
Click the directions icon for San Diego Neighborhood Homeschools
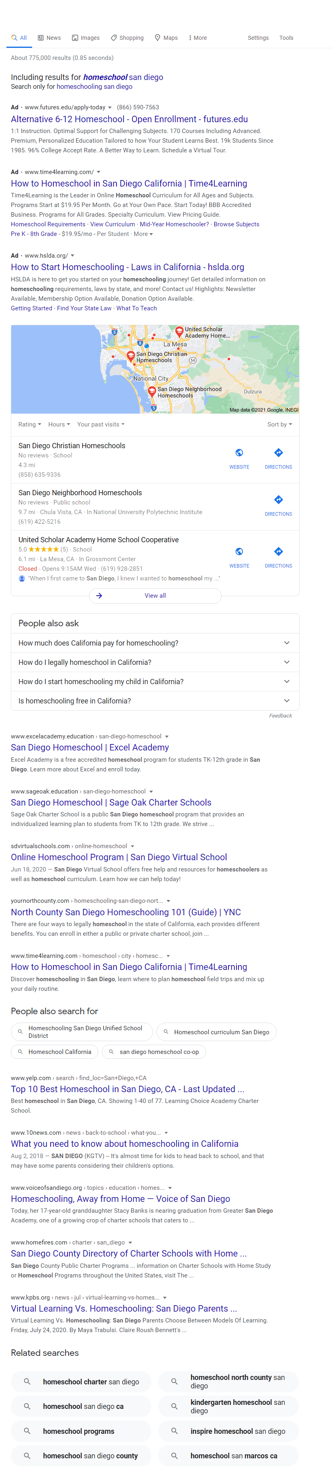click(278, 500)
